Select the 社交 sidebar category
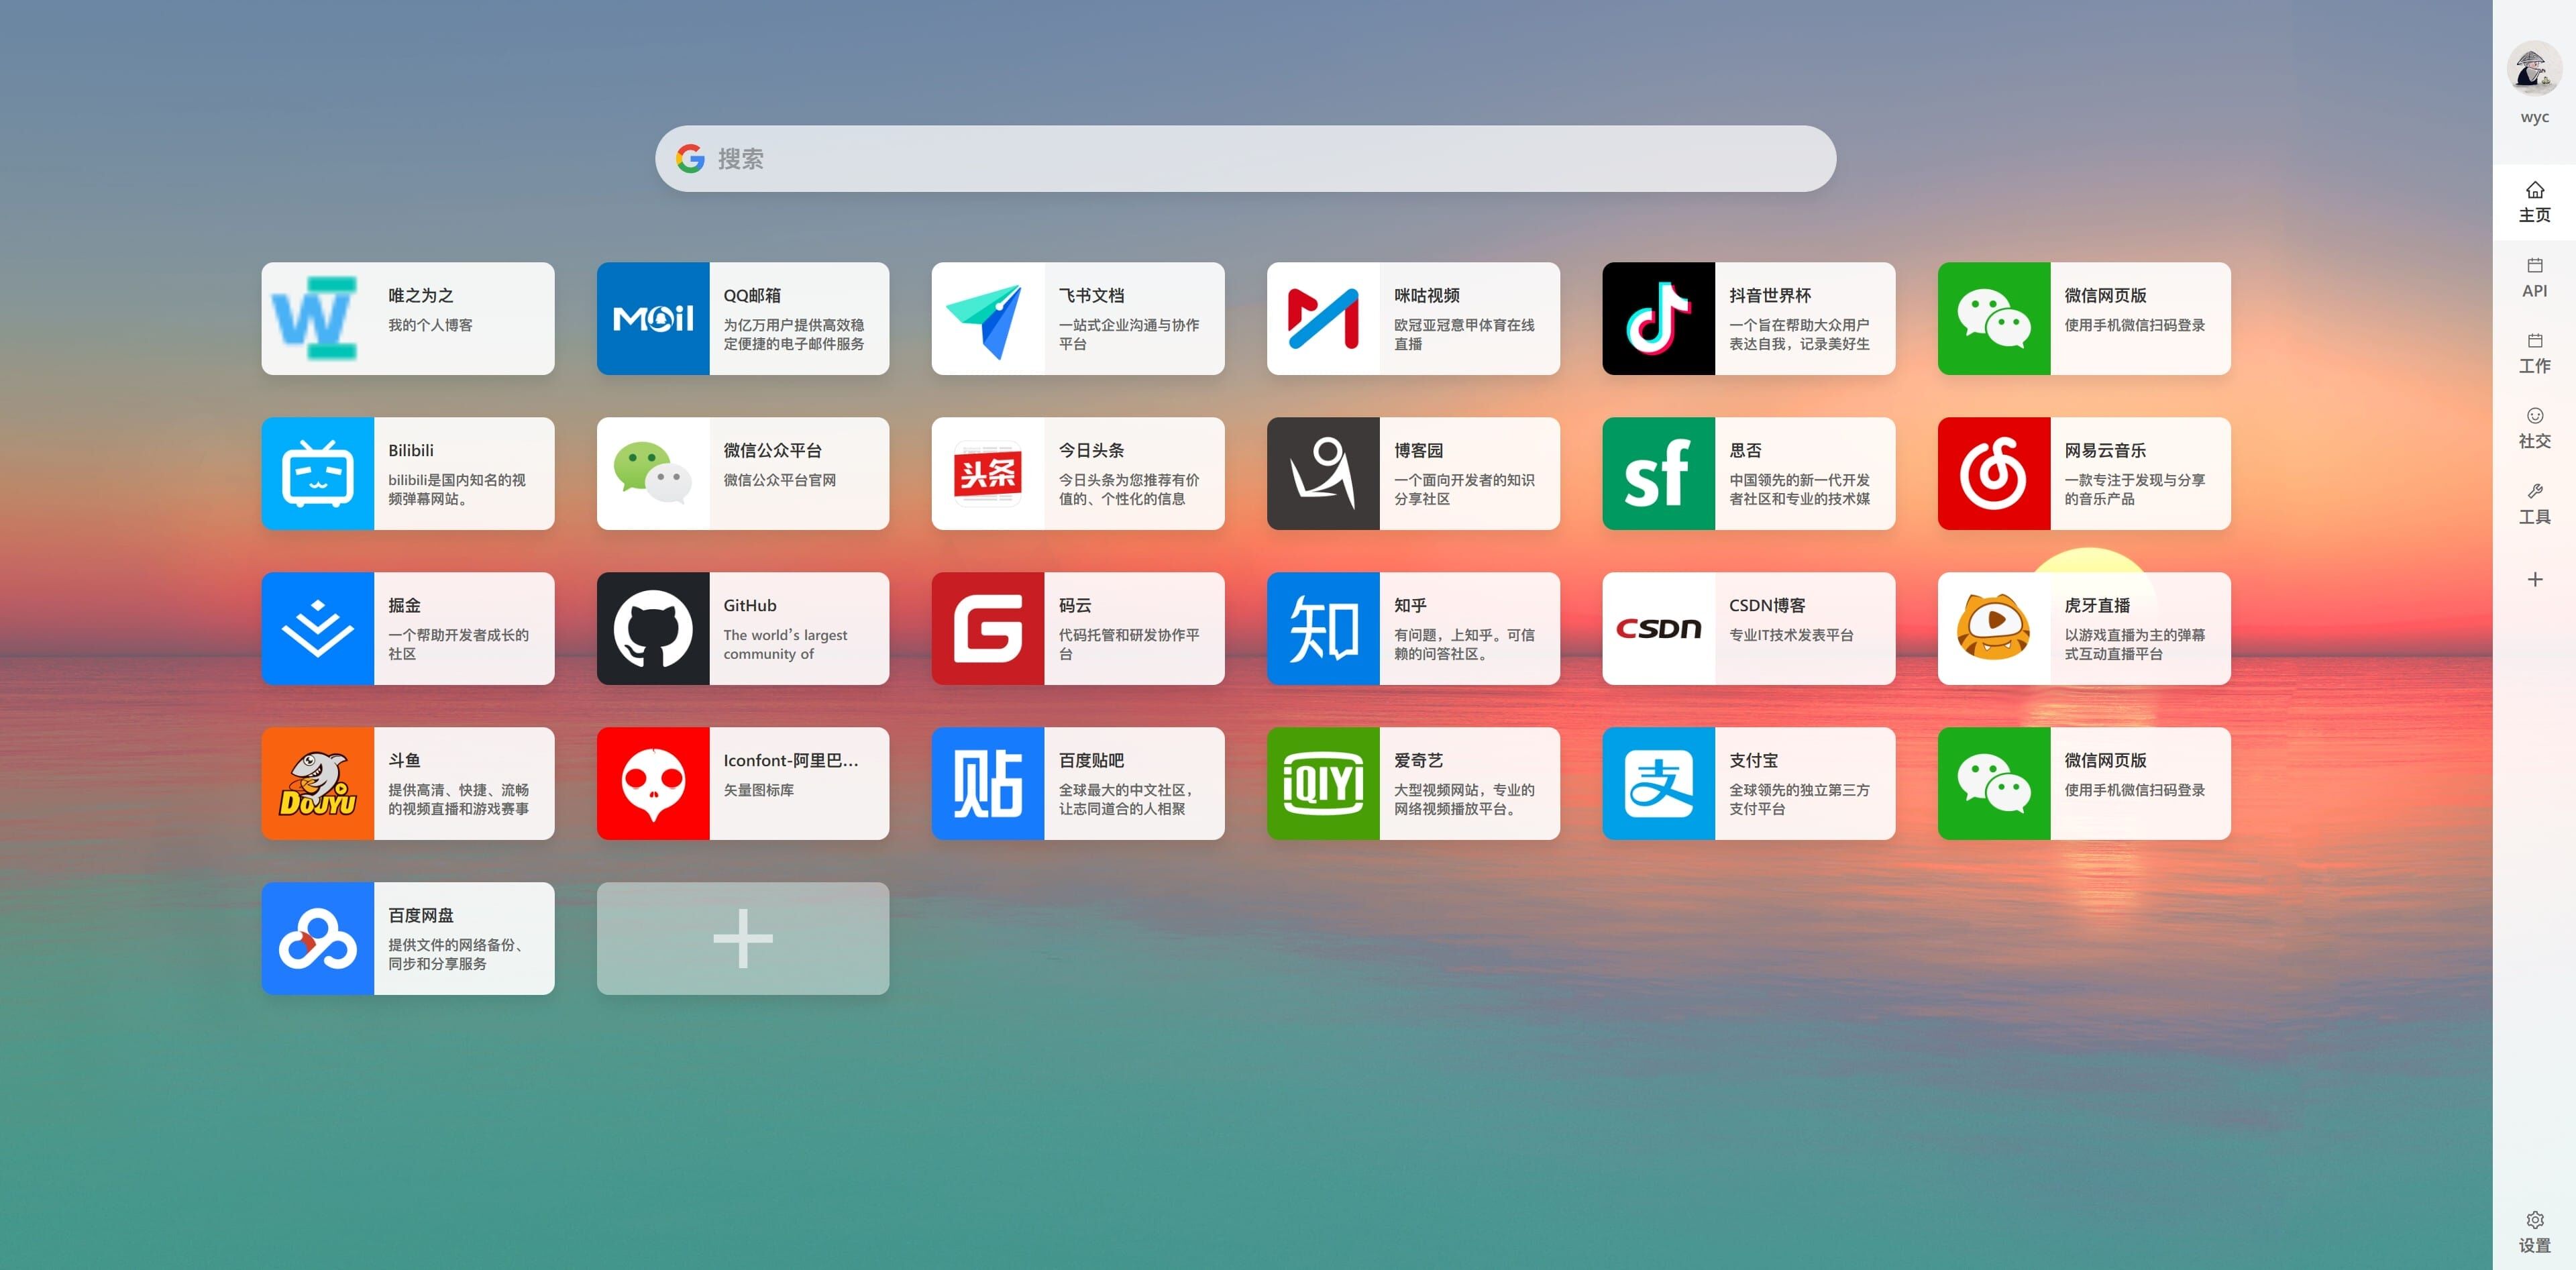 click(2533, 428)
